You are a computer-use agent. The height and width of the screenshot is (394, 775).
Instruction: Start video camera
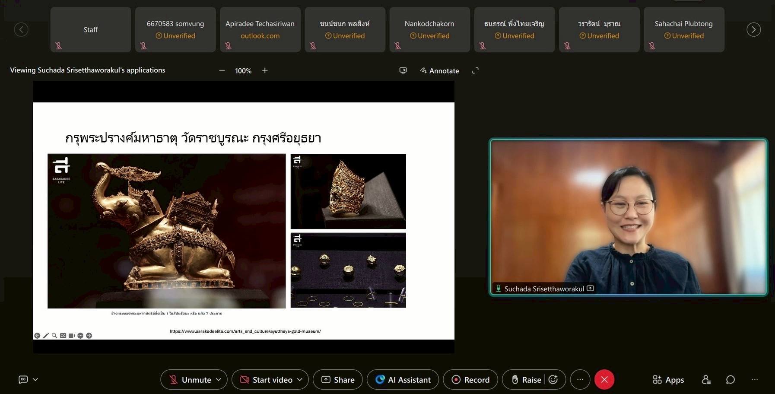tap(267, 379)
